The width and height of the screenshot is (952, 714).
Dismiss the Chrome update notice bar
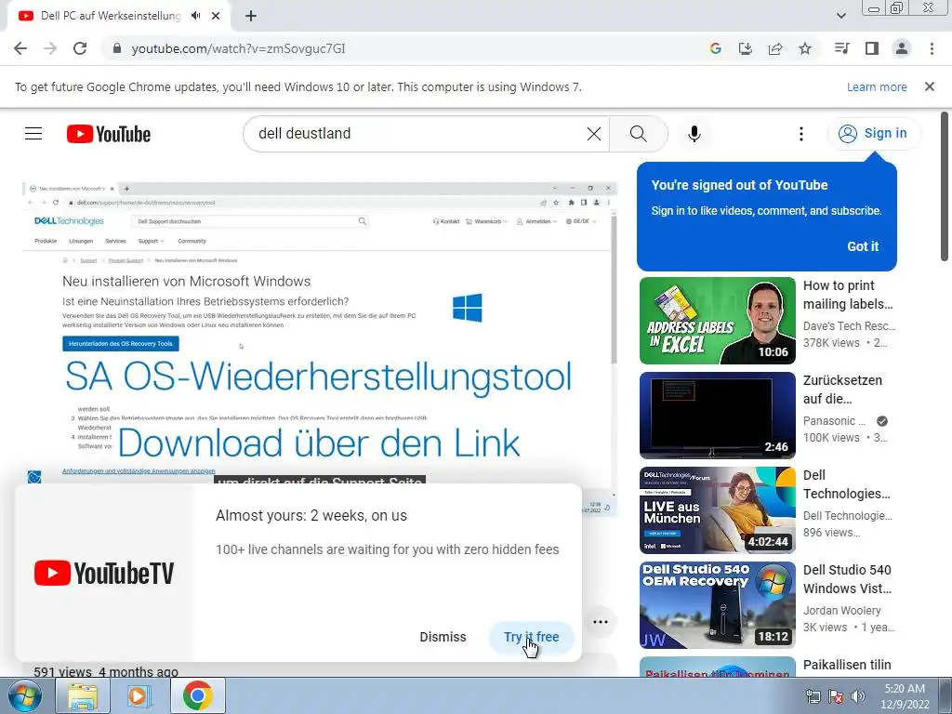tap(930, 86)
